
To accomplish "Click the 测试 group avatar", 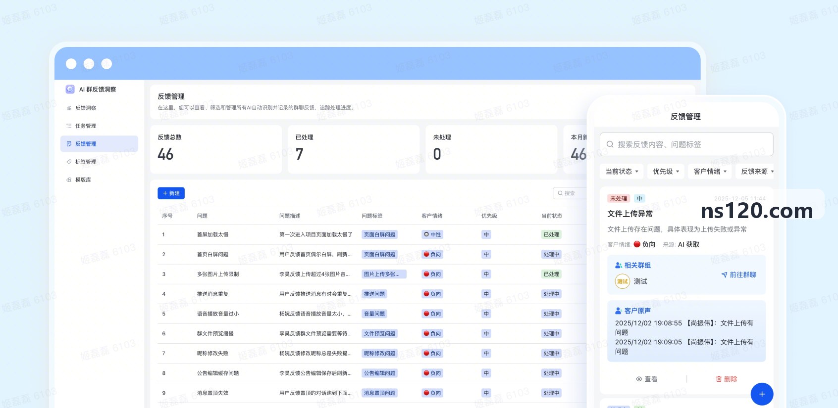I will 623,281.
